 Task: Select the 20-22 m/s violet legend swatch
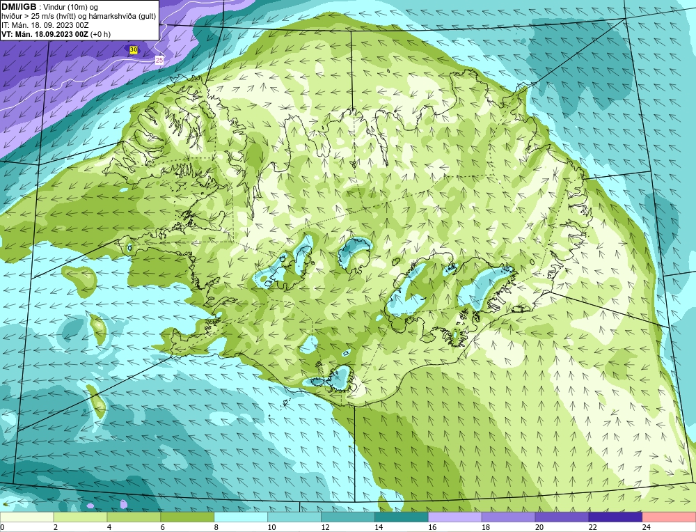click(x=562, y=517)
